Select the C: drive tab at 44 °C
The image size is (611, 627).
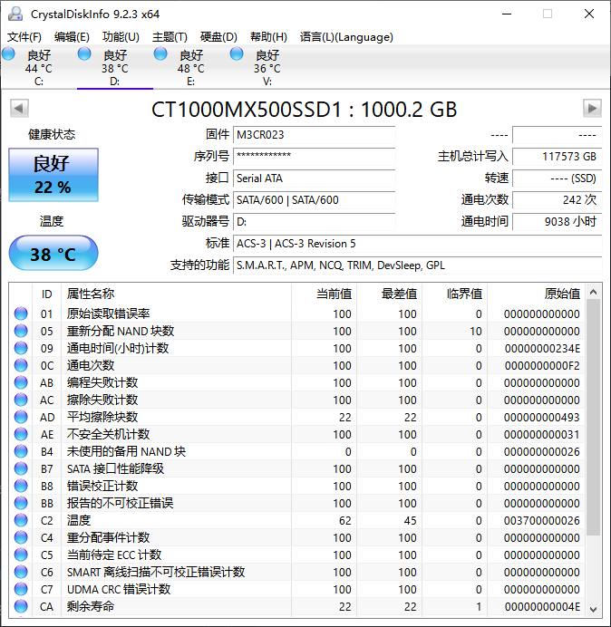[39, 68]
